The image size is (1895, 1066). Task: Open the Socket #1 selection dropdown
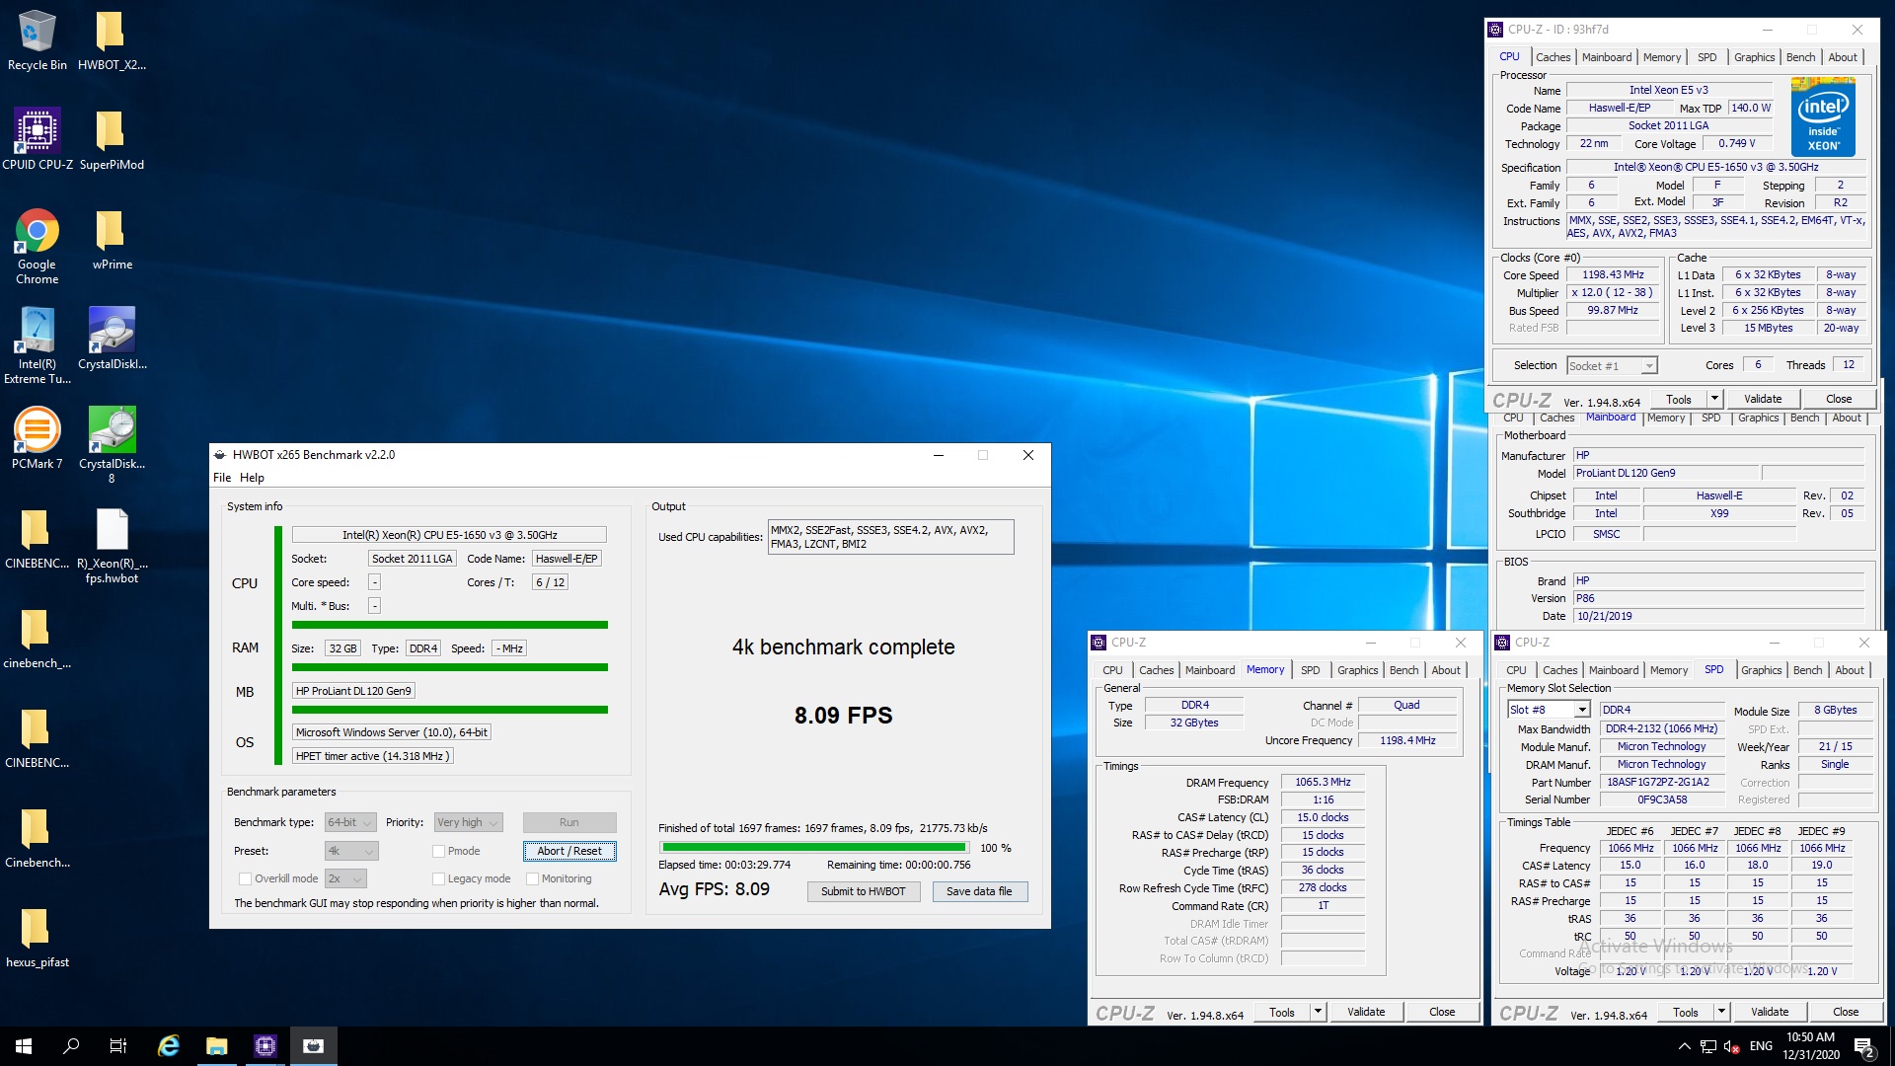pyautogui.click(x=1612, y=365)
